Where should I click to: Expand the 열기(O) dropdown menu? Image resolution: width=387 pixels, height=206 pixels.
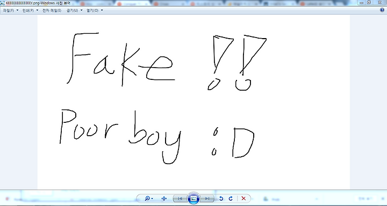[95, 10]
